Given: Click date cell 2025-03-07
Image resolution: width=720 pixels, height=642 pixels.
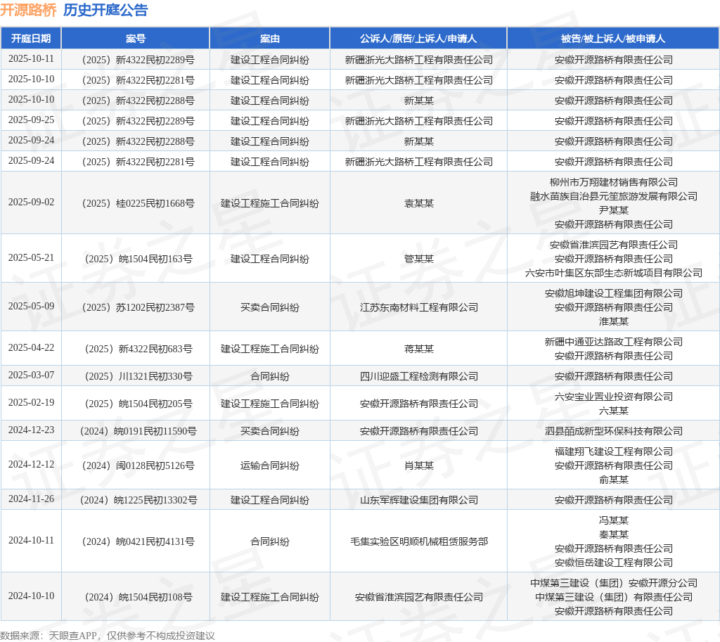Looking at the screenshot, I should pos(31,375).
